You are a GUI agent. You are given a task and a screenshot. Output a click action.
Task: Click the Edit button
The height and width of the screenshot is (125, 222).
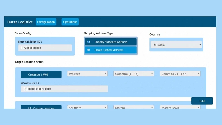pos(202,101)
